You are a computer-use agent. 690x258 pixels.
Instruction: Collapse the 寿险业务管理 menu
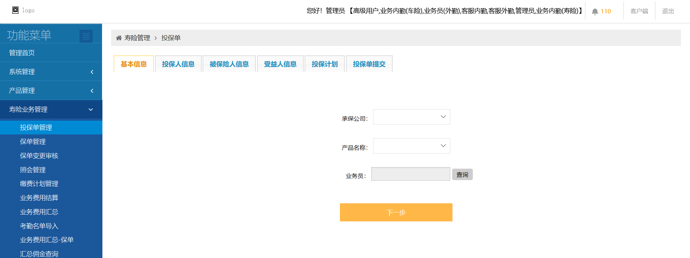51,109
